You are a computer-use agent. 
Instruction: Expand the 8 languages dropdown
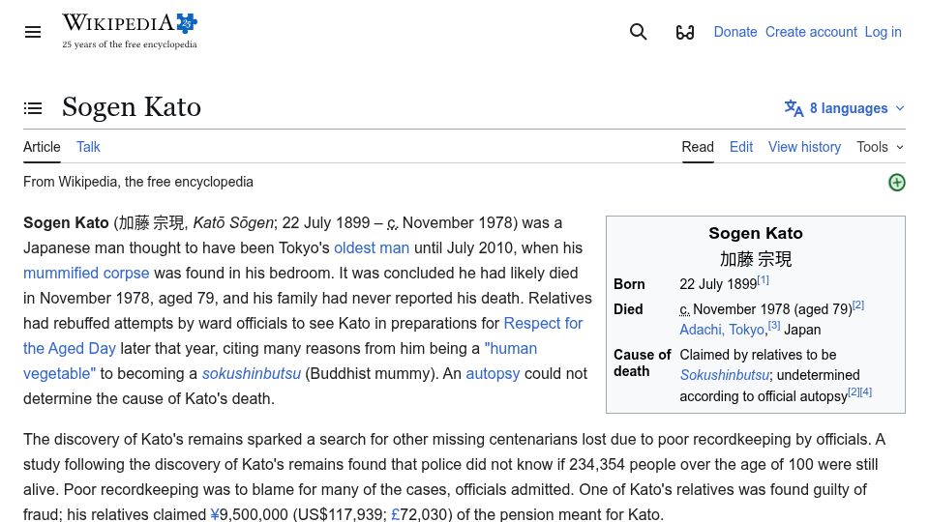(x=845, y=108)
